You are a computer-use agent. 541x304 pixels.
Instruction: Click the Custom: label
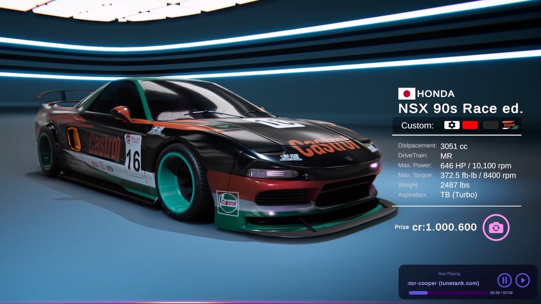point(417,125)
